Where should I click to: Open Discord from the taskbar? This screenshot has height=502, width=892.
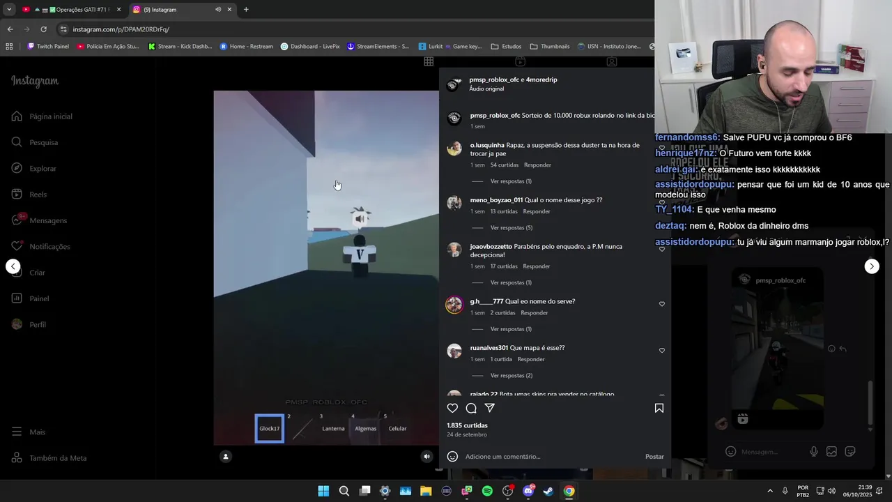(x=528, y=491)
